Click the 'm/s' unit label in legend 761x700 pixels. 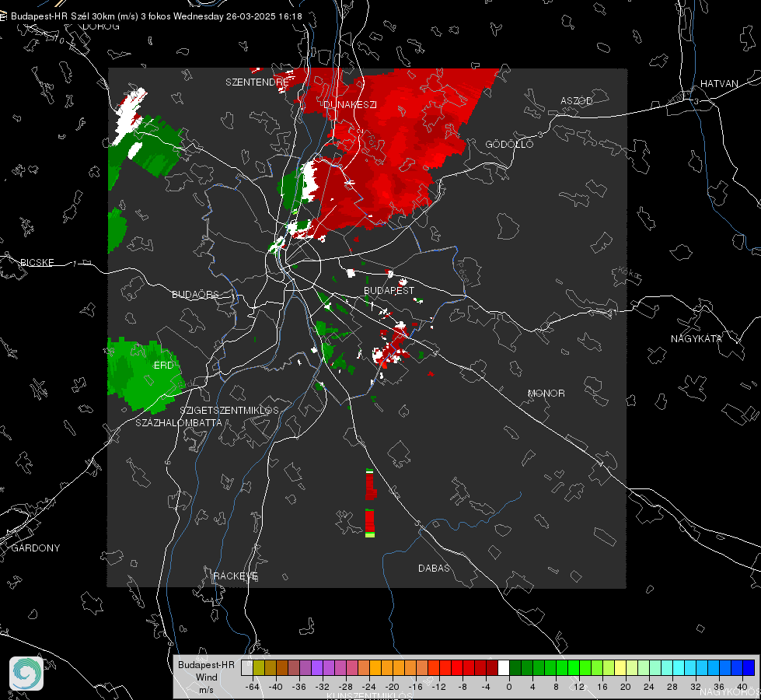206,689
